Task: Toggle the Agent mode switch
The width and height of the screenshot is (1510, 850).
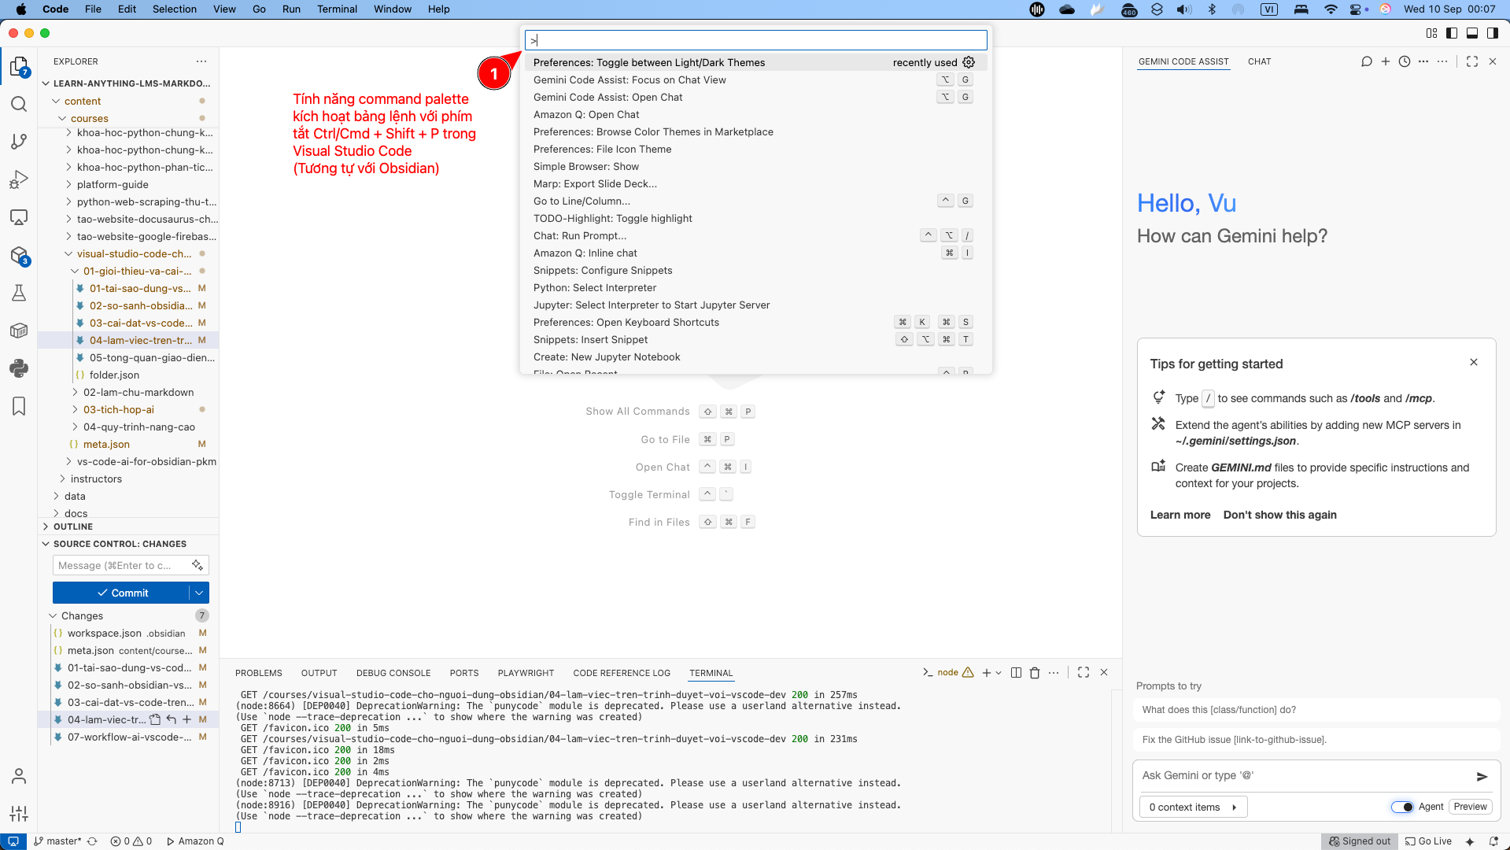Action: click(1402, 807)
